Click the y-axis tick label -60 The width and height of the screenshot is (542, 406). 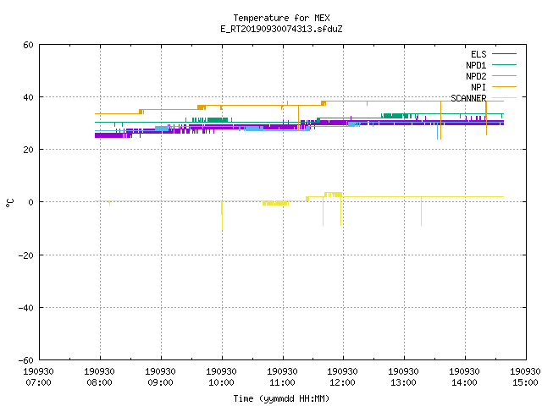click(x=26, y=360)
